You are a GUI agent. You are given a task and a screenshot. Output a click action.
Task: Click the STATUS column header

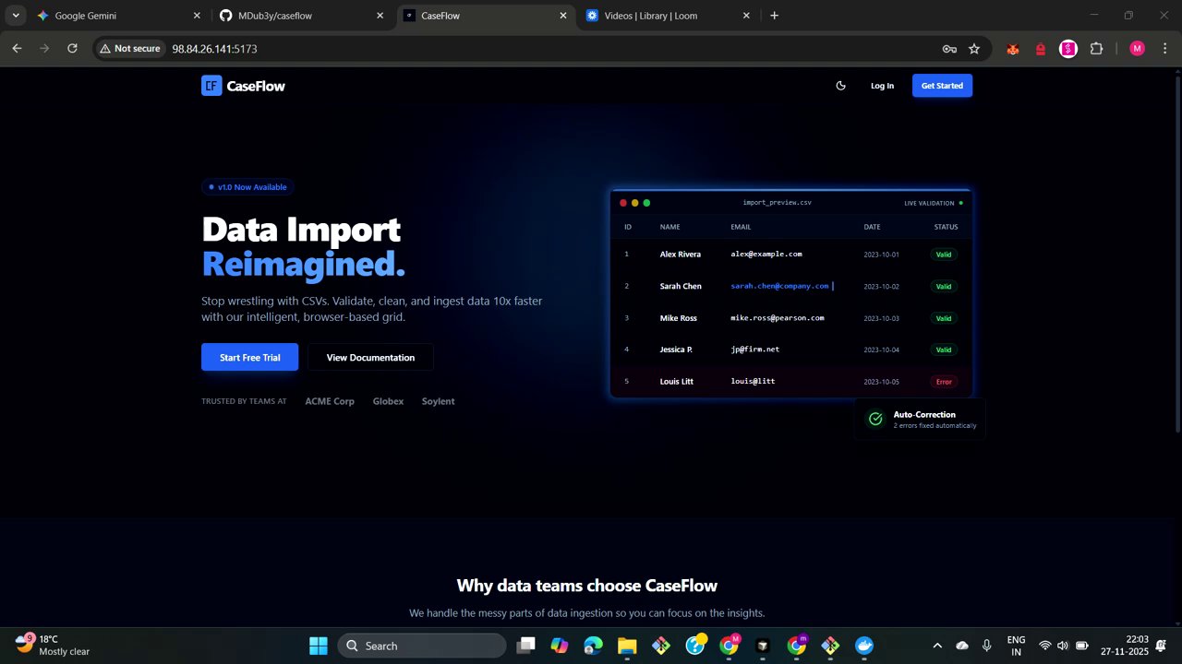coord(946,227)
